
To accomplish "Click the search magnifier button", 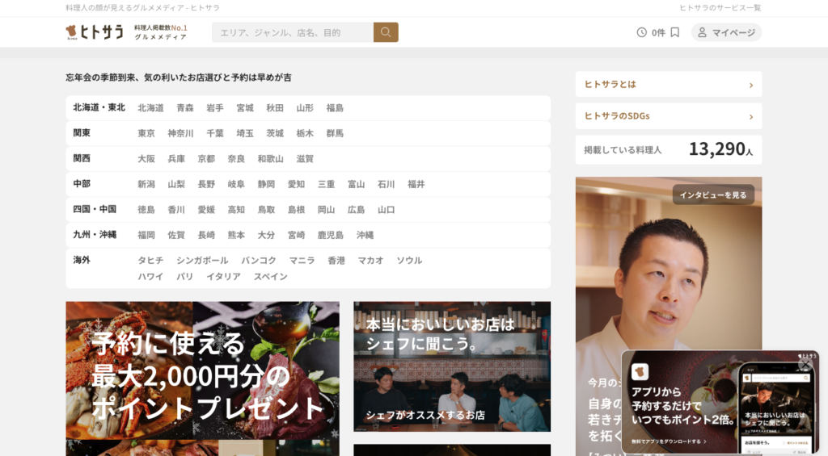I will [386, 32].
